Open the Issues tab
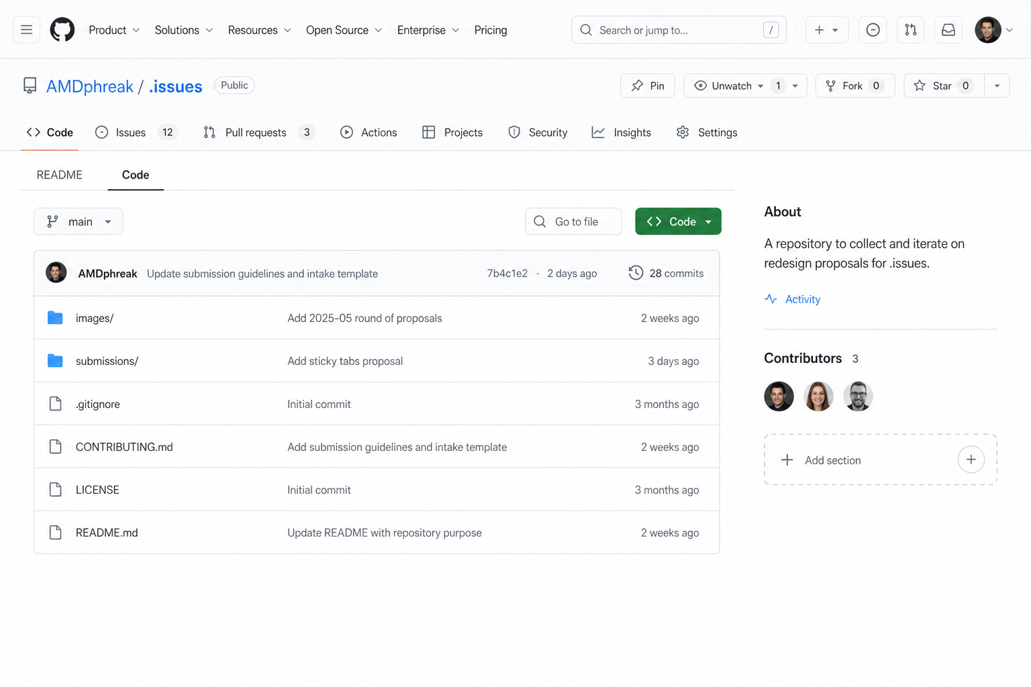 click(x=136, y=132)
